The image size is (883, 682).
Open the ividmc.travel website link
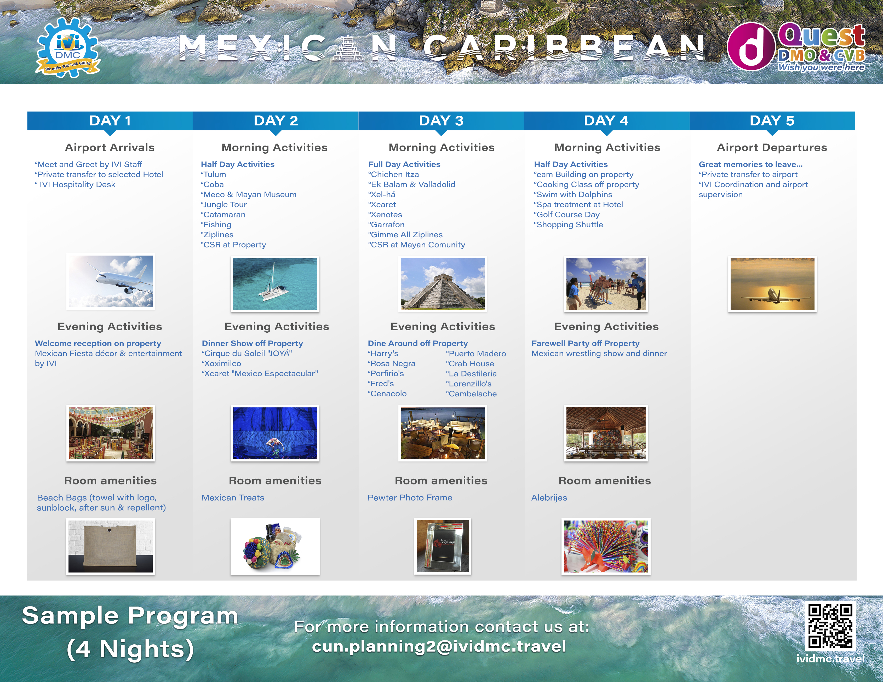[830, 659]
